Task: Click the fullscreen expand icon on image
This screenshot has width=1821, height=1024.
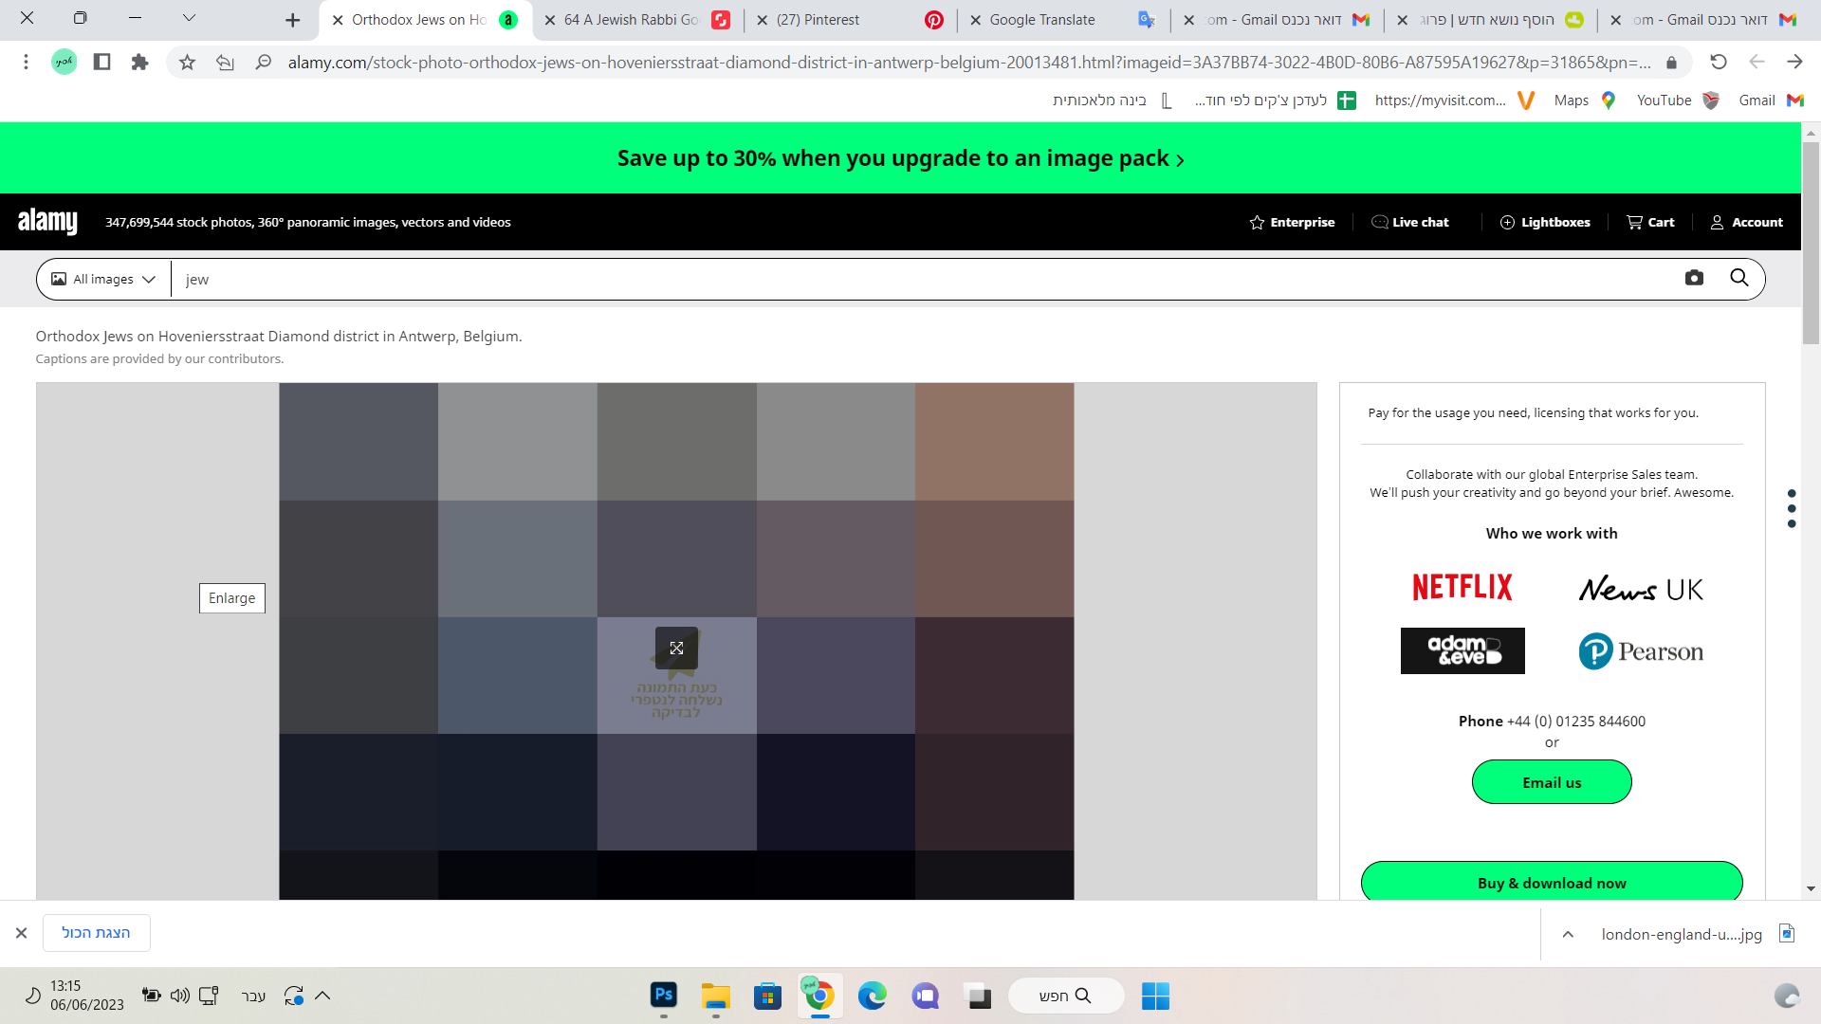Action: 676,648
